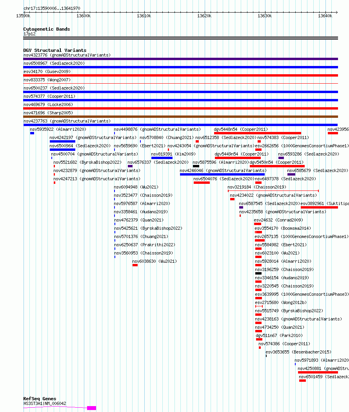Open dgv5448n54 (Cooper2011) label

[241, 129]
